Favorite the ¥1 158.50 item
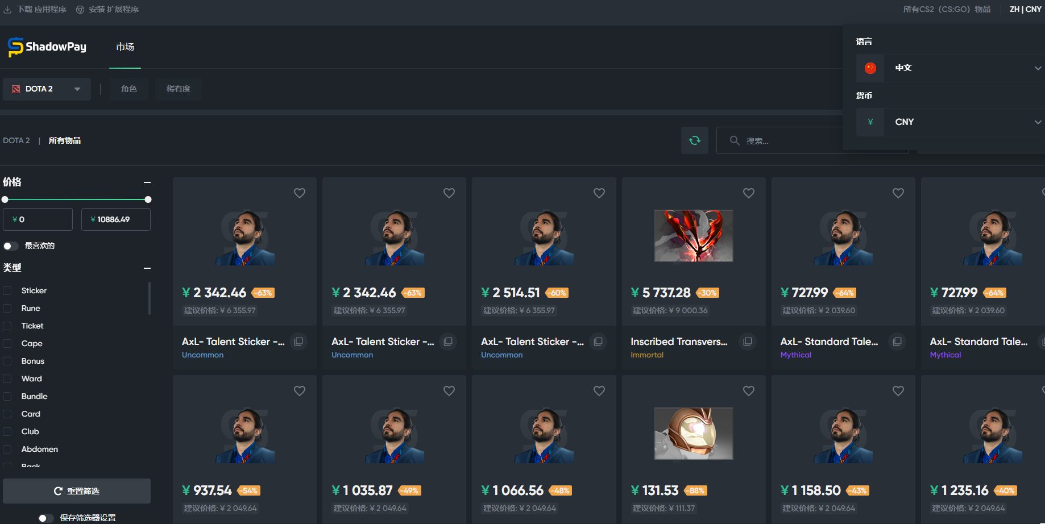 point(898,391)
